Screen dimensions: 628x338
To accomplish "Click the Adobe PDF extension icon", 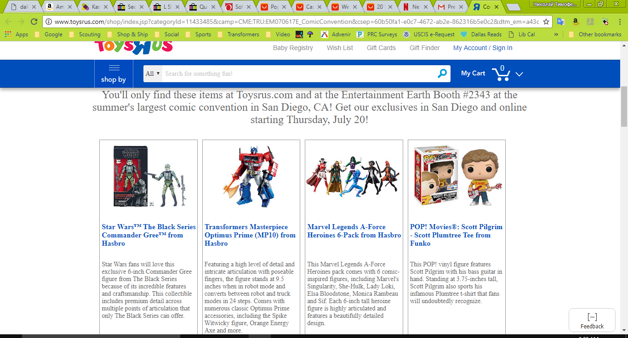I will 590,22.
